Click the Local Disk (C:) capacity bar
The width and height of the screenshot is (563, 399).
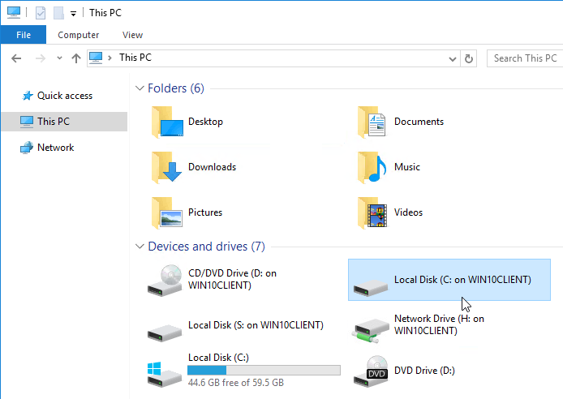click(264, 370)
